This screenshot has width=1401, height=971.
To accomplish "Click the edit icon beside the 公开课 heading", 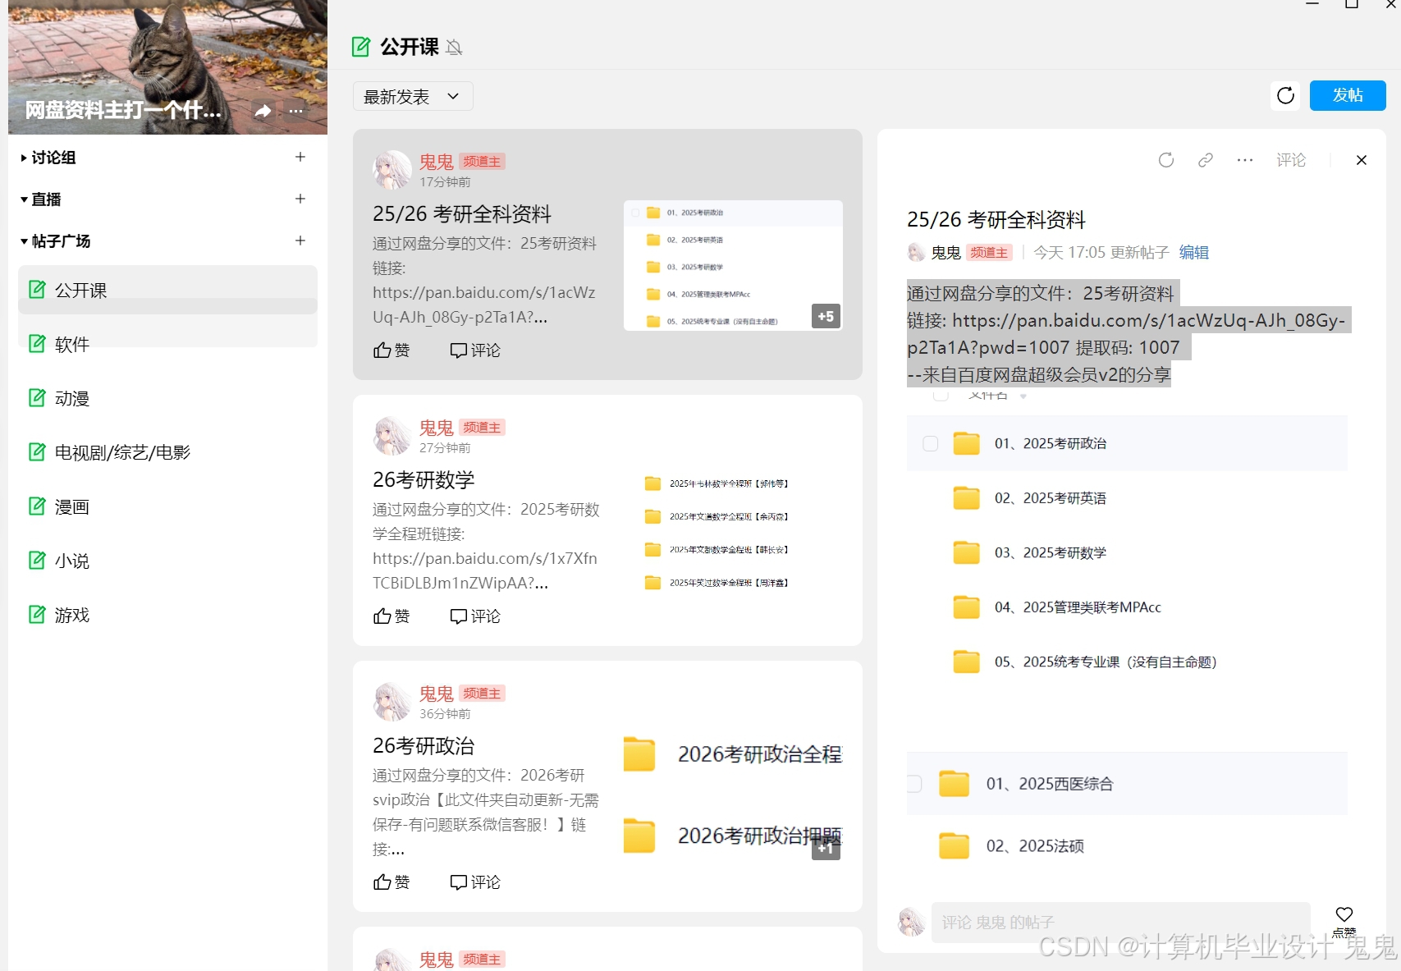I will (361, 47).
